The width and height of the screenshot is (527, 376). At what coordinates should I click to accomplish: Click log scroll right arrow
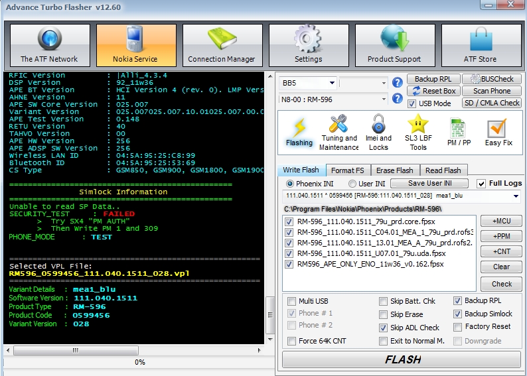tap(259, 350)
